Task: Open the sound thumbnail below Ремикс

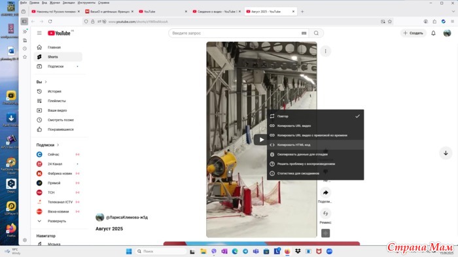Action: coord(325,233)
